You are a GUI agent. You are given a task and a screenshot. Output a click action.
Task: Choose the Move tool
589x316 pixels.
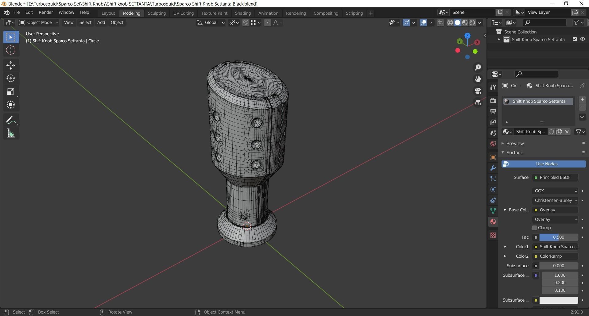11,65
